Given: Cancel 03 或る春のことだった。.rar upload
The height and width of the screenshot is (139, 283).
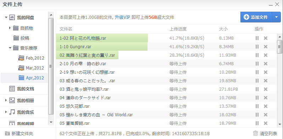Looking at the screenshot, I should 266,81.
